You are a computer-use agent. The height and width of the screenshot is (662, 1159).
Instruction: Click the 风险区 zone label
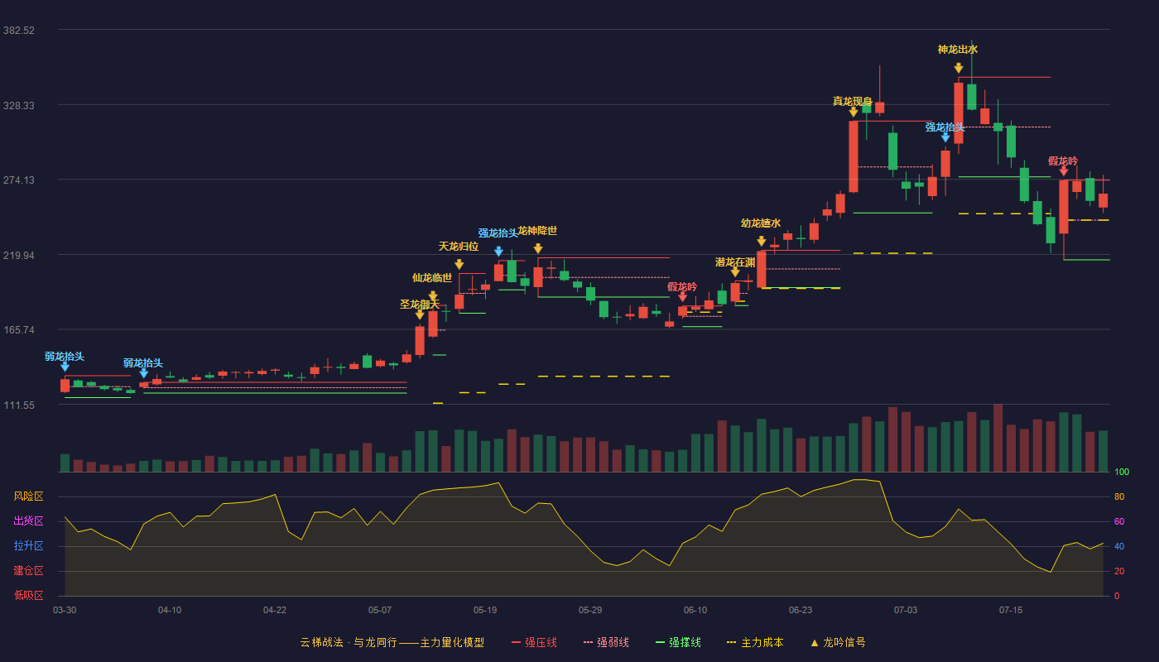click(x=28, y=496)
